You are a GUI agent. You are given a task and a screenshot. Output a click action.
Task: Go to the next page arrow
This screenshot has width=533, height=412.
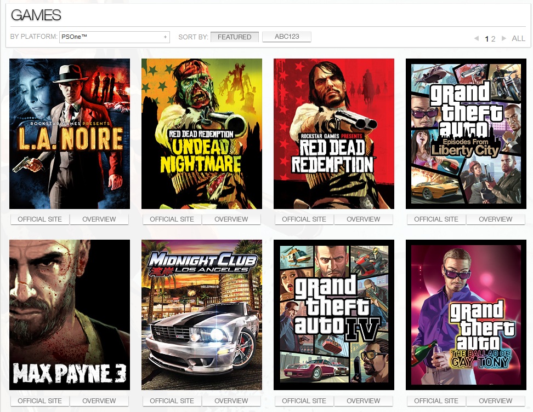504,39
